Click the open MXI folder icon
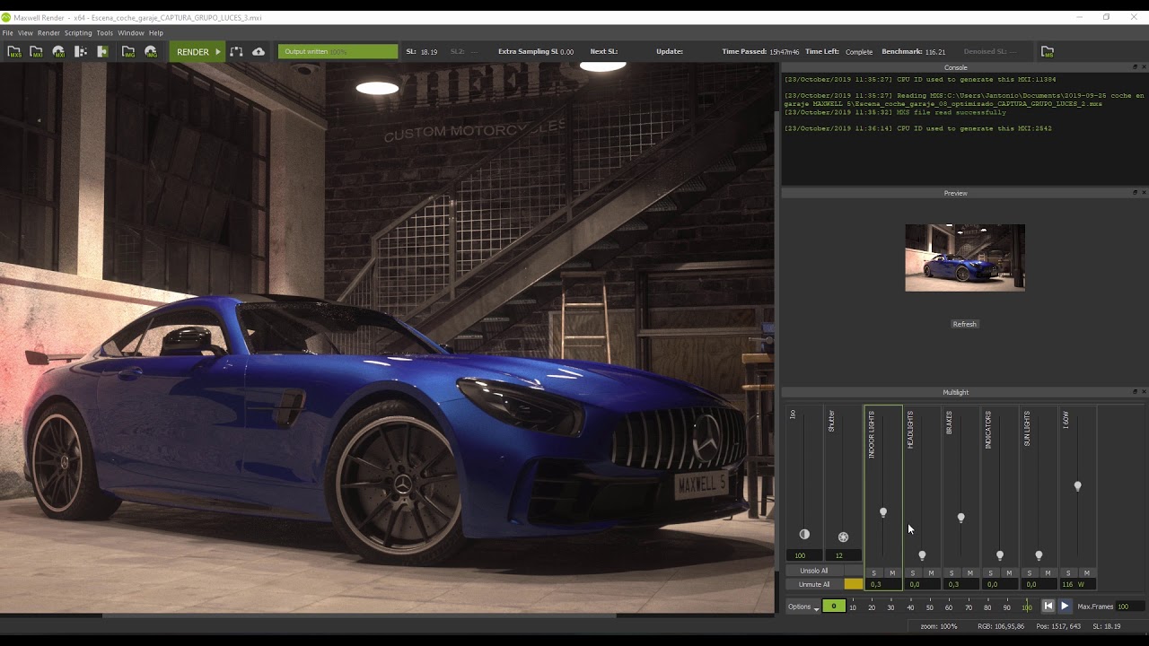The width and height of the screenshot is (1149, 646). pyautogui.click(x=36, y=52)
